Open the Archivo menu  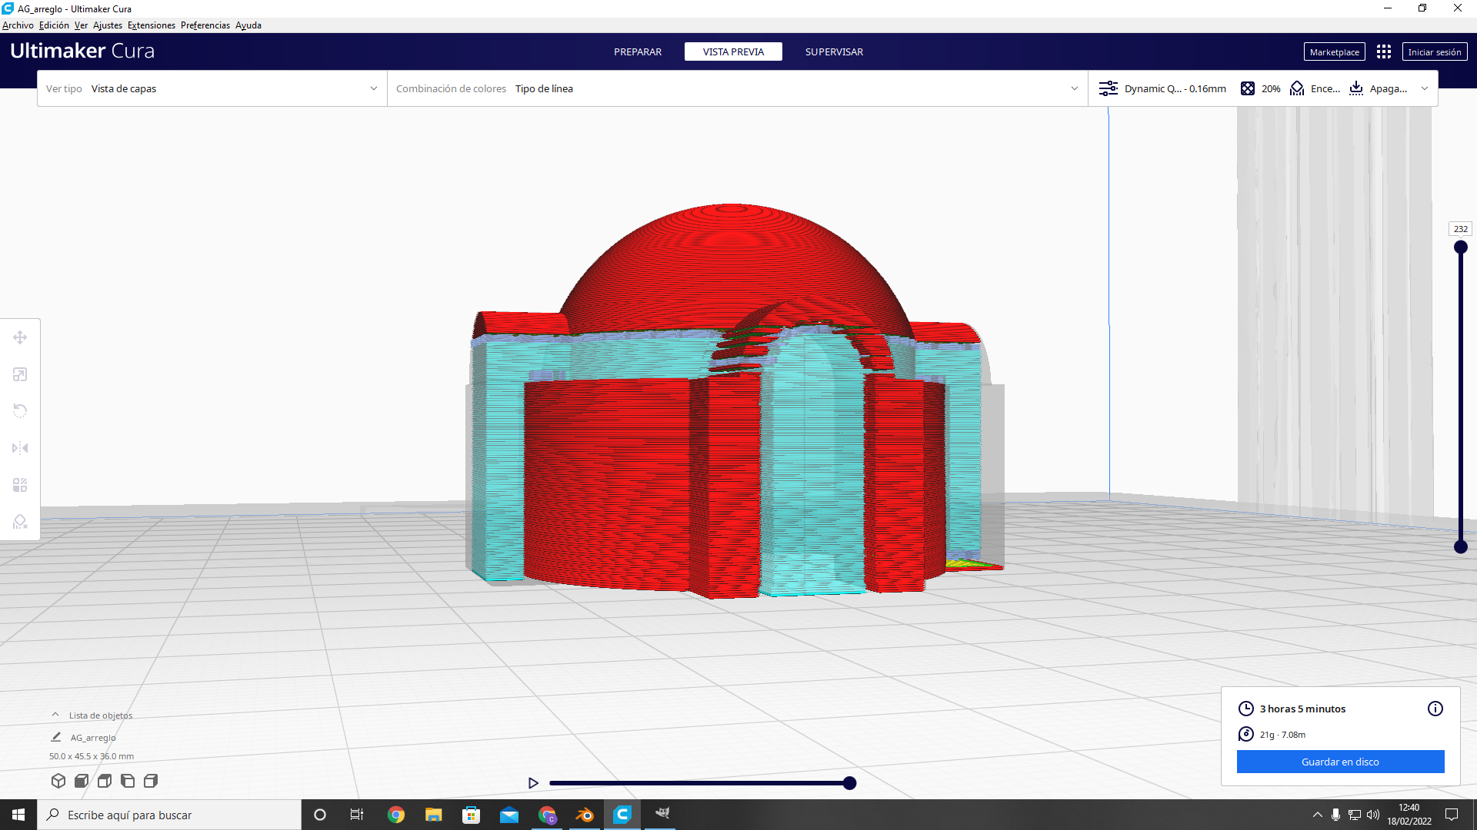pos(18,25)
